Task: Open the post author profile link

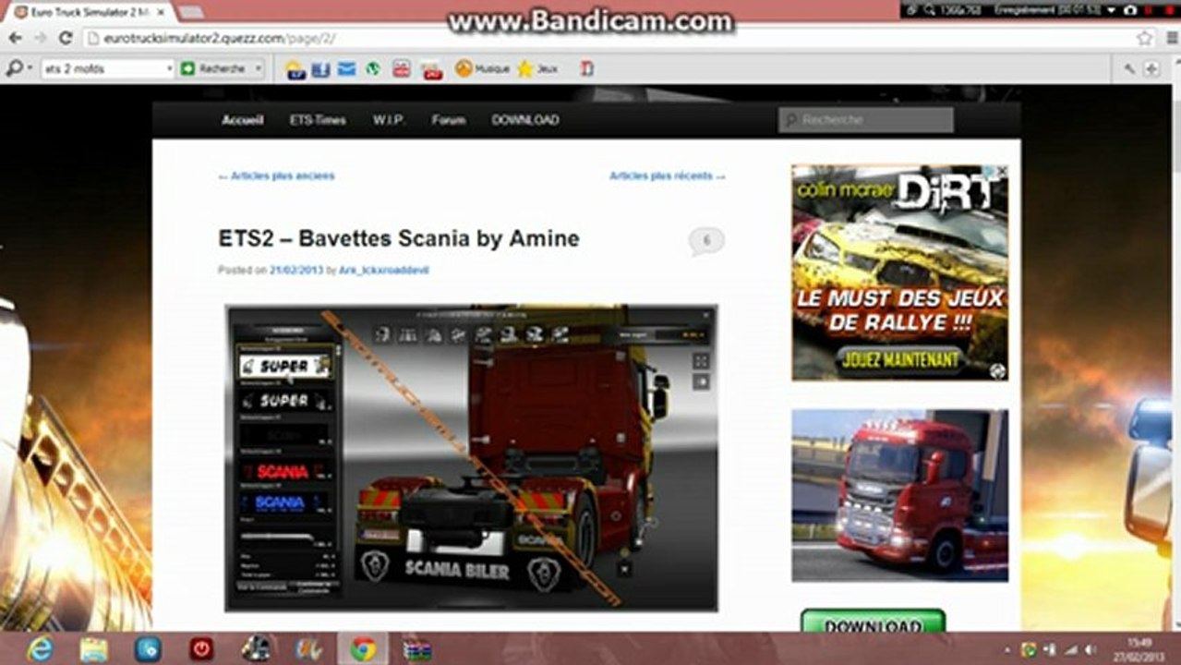Action: pos(383,271)
